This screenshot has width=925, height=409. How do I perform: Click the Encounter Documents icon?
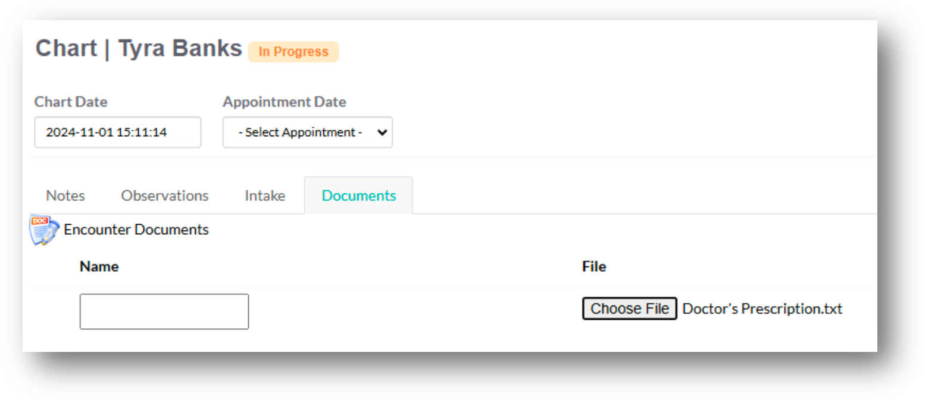click(44, 231)
